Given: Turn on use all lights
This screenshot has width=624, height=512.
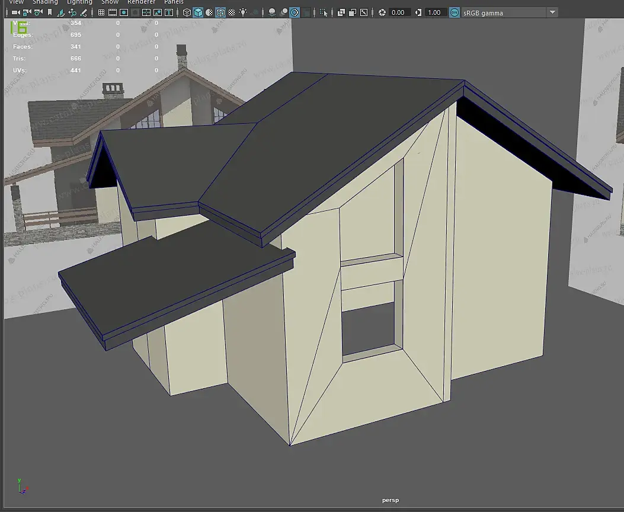Looking at the screenshot, I should [243, 12].
